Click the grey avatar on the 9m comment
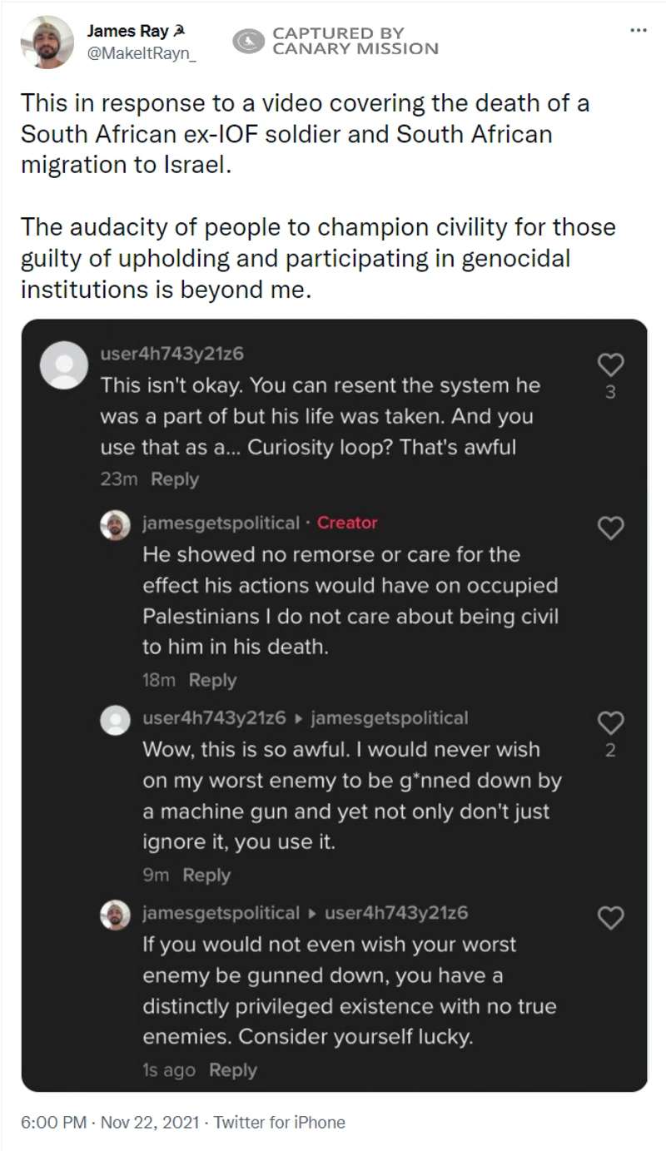 pyautogui.click(x=115, y=719)
